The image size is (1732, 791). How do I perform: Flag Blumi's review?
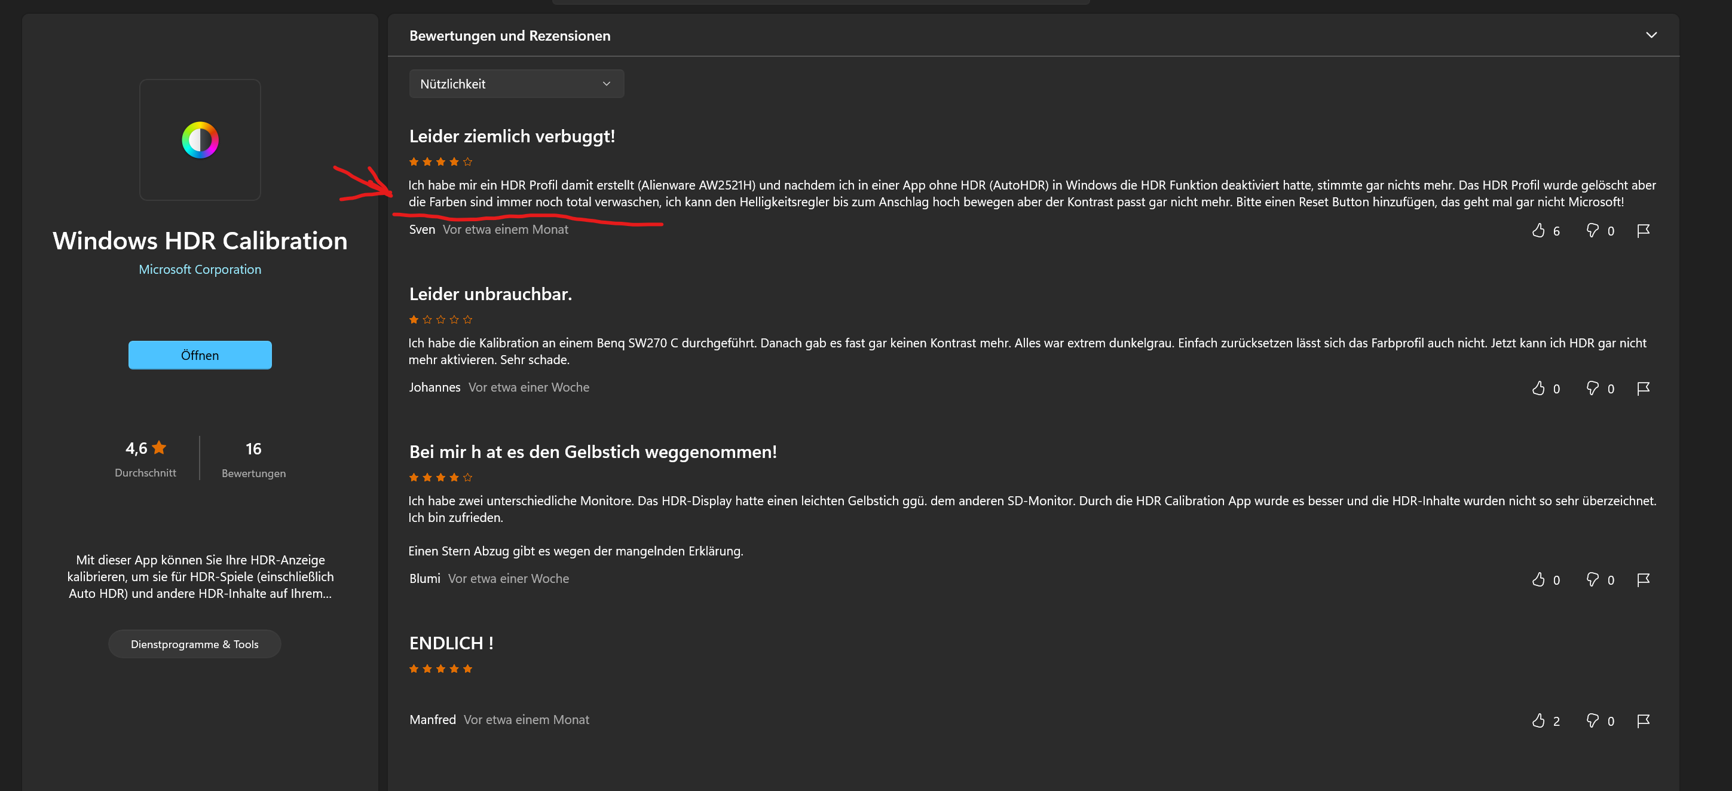1644,579
